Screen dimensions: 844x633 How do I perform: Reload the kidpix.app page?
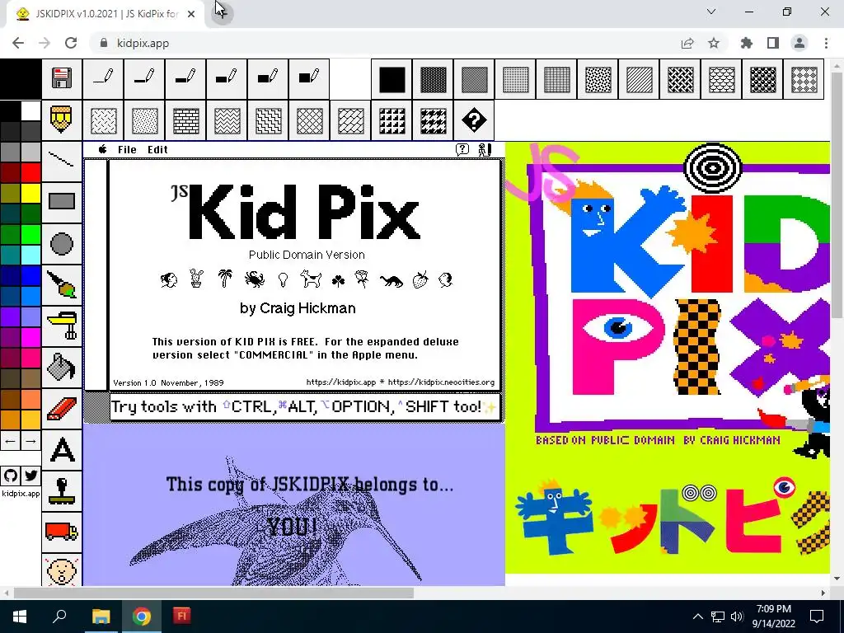71,43
